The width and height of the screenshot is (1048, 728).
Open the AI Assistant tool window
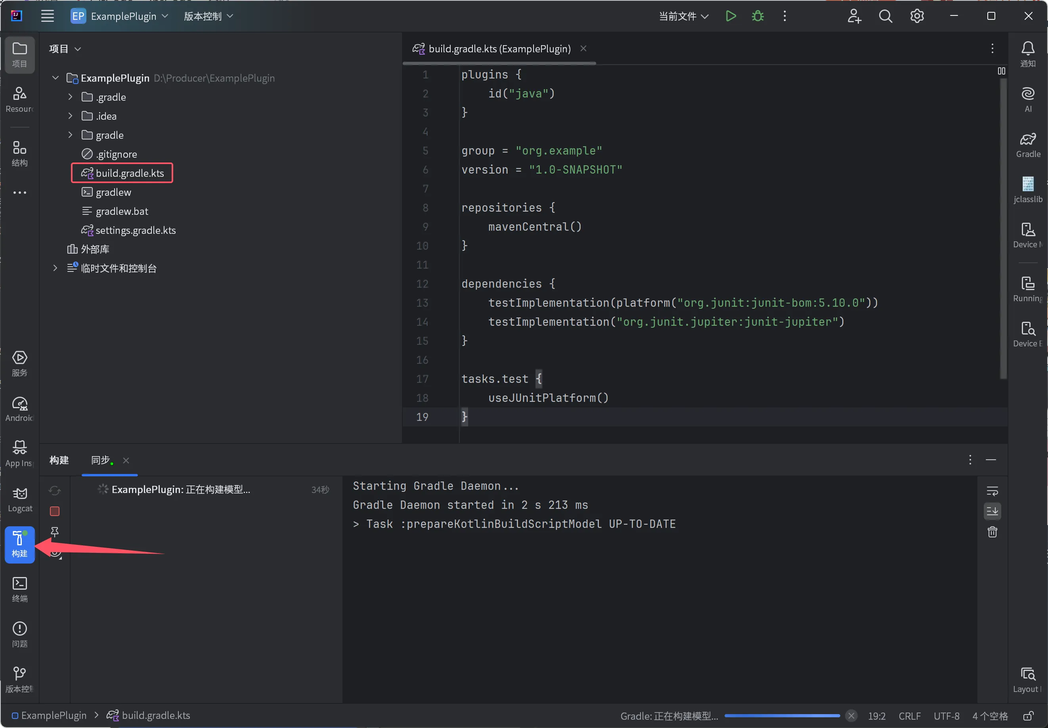1027,99
